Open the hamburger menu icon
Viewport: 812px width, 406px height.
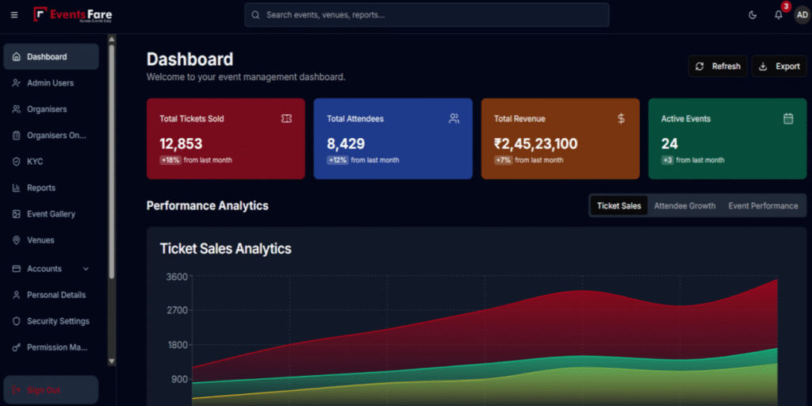point(14,15)
